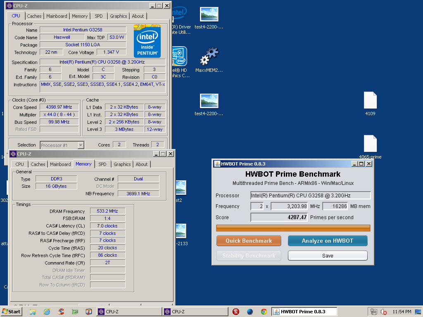
Task: Click the Core Speed value 4398.97 MHz
Action: 59,107
